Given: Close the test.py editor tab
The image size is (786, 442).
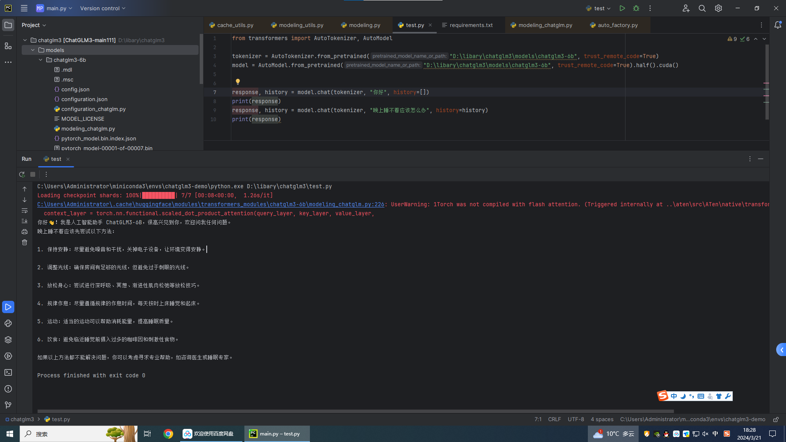Looking at the screenshot, I should coord(430,25).
